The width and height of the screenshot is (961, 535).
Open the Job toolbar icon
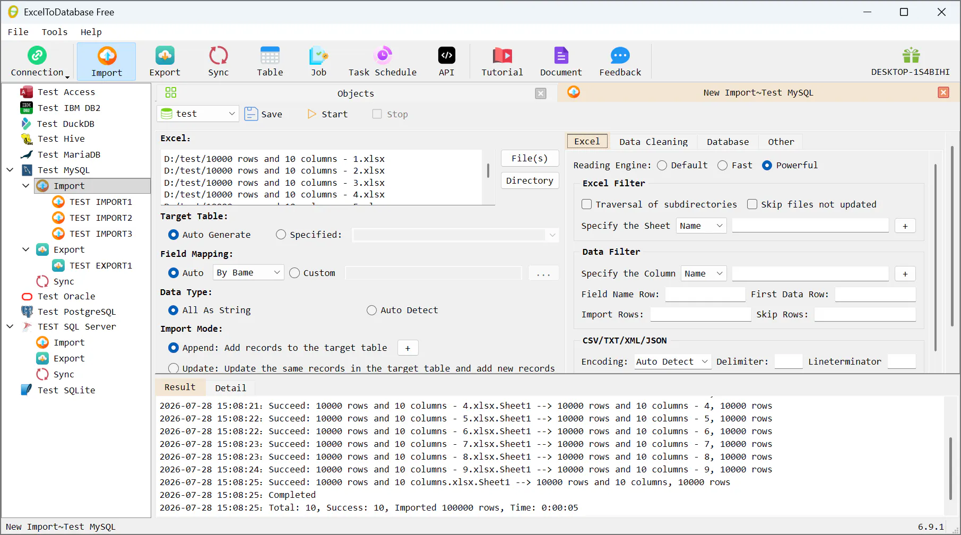(318, 62)
